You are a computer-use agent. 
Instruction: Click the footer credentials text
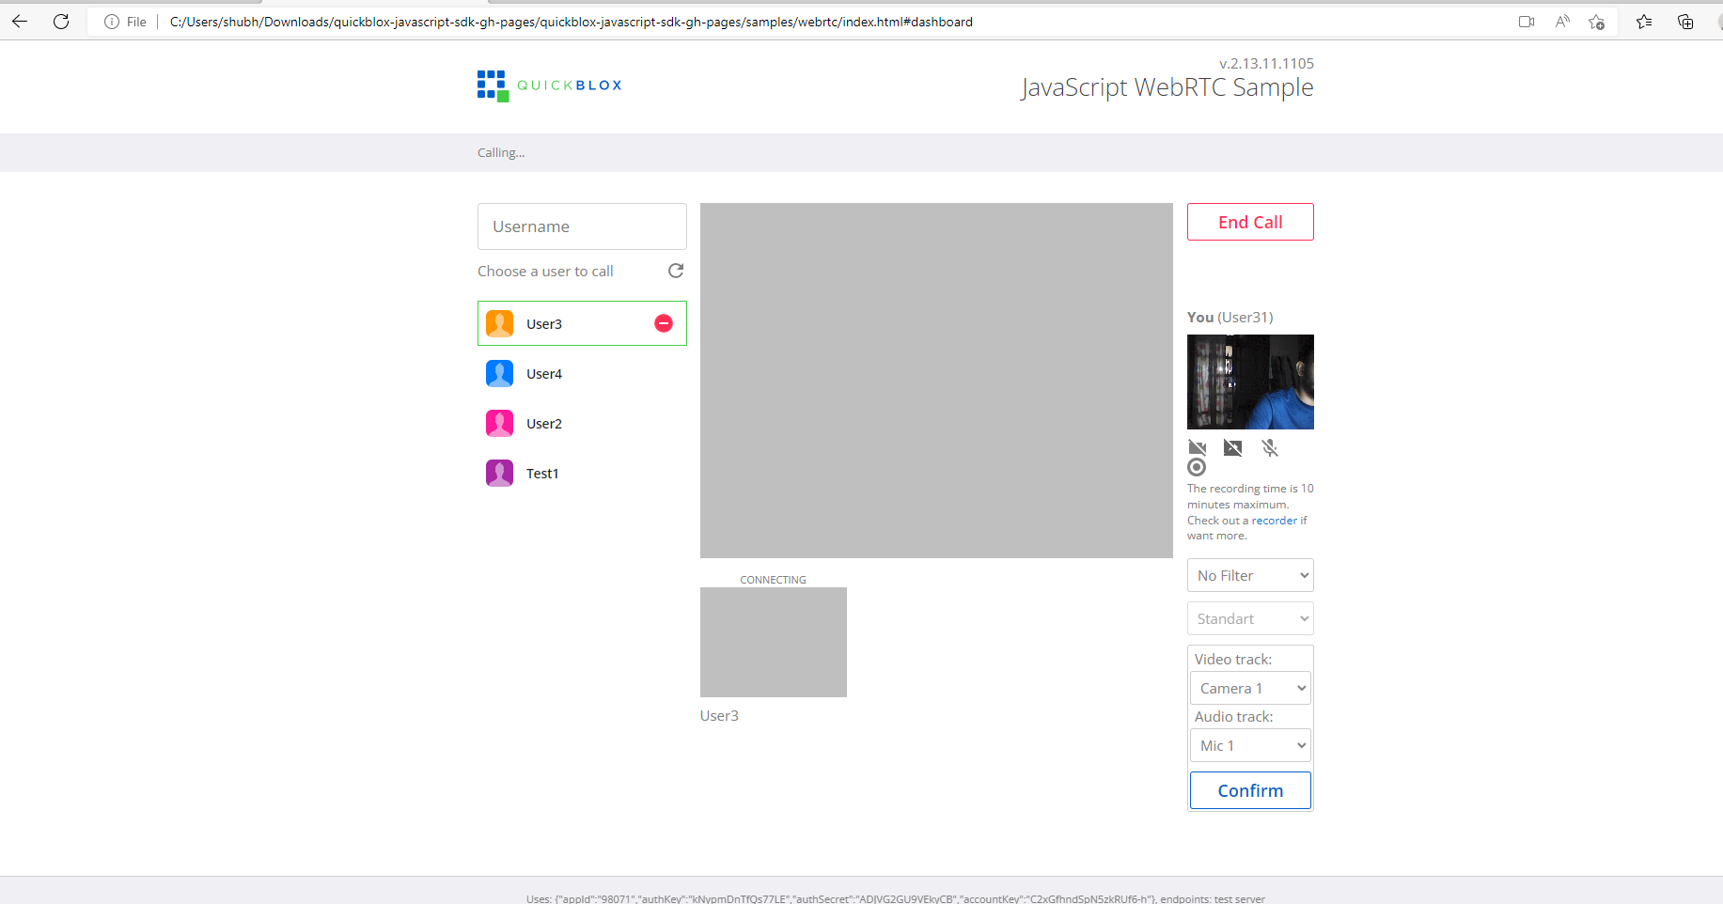[896, 898]
